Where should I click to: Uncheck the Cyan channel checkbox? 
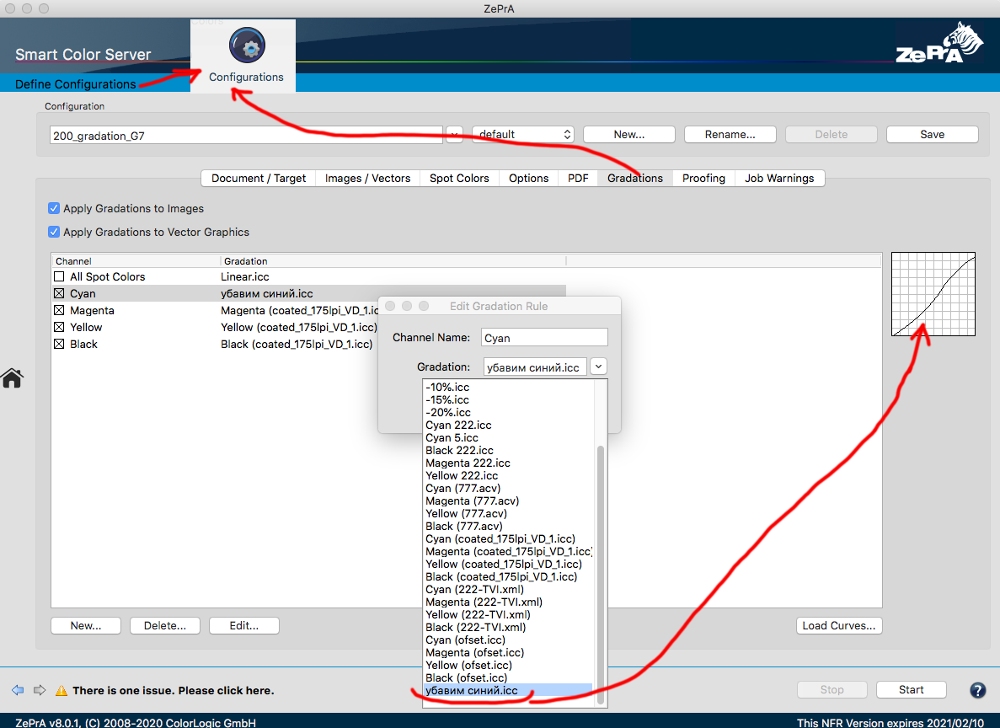pyautogui.click(x=59, y=293)
